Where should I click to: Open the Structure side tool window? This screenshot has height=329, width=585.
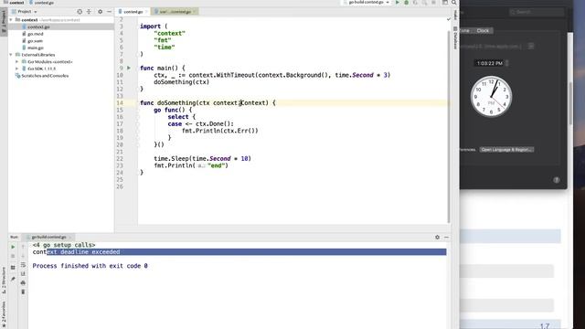(4, 281)
